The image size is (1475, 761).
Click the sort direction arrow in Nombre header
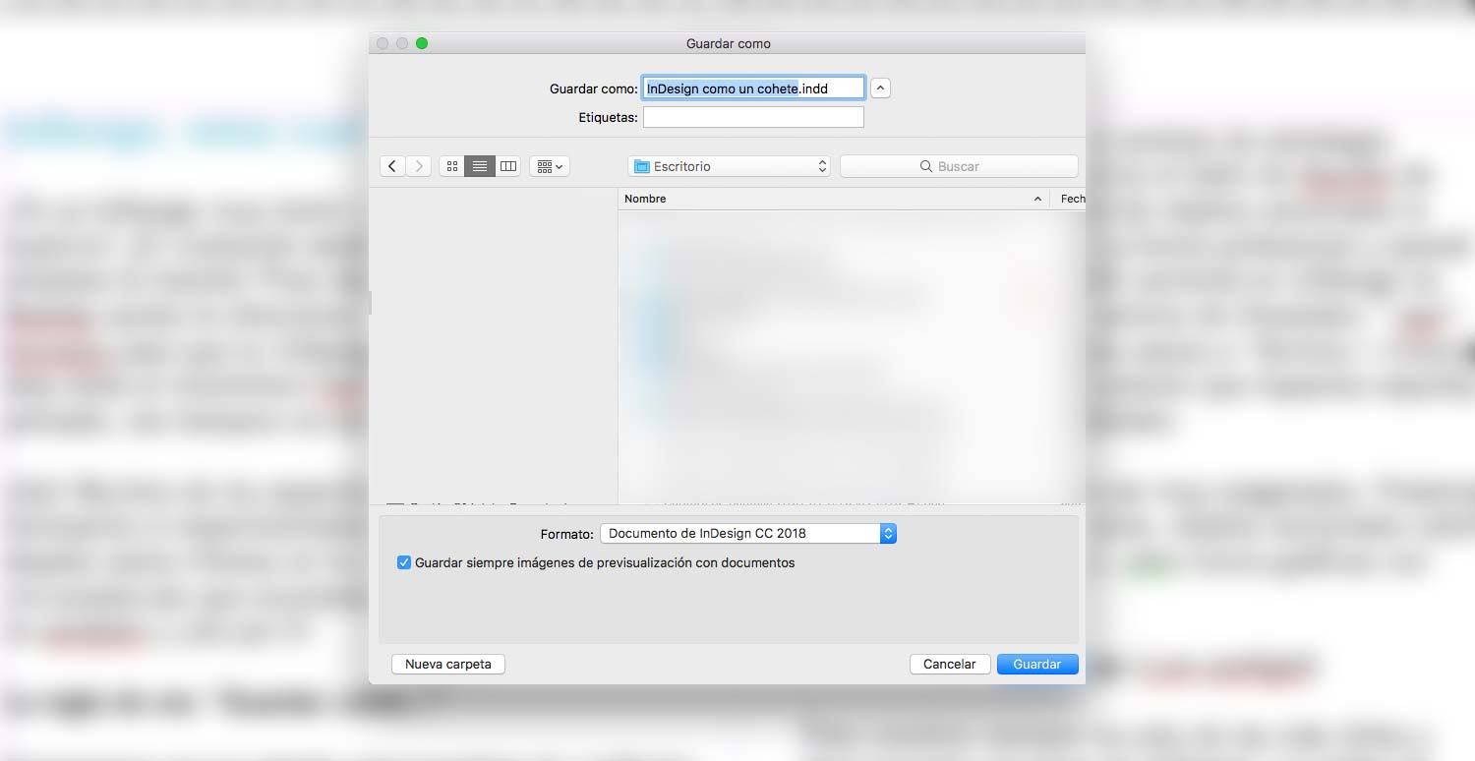pos(1037,199)
